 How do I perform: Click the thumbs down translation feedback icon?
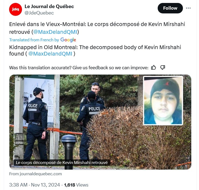click(x=163, y=68)
